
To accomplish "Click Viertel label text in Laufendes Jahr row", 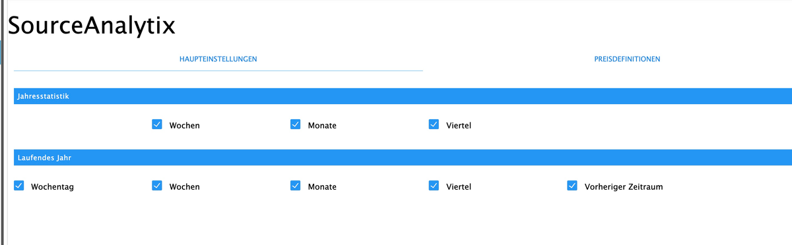I will 459,187.
